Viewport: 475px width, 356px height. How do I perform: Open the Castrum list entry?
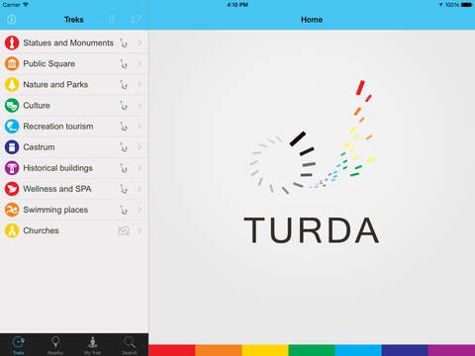[x=74, y=147]
